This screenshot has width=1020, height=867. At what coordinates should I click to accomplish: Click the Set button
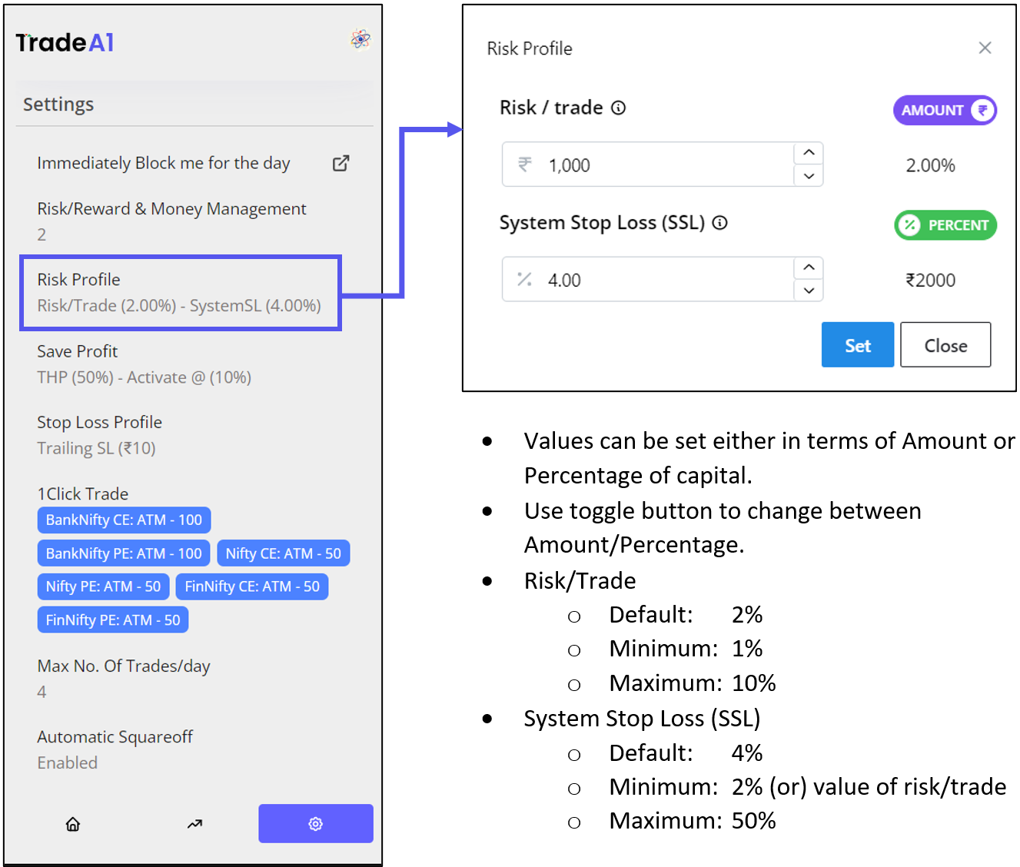point(858,344)
